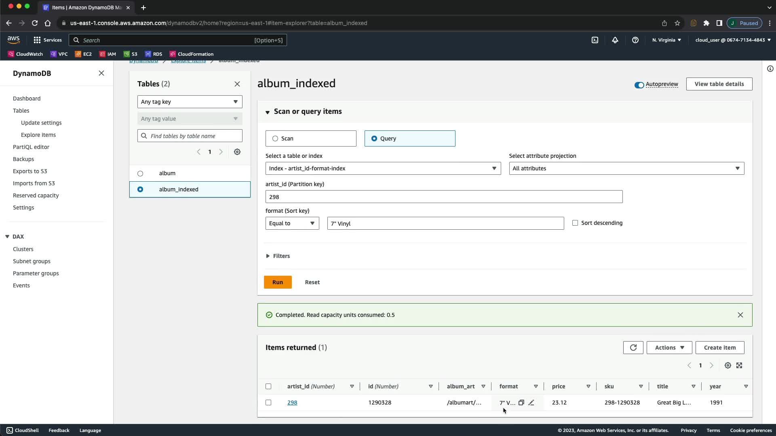Open the artist_id 298 item link
This screenshot has width=776, height=436.
coord(292,402)
